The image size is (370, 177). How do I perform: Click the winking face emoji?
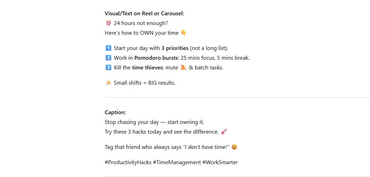pyautogui.click(x=234, y=147)
